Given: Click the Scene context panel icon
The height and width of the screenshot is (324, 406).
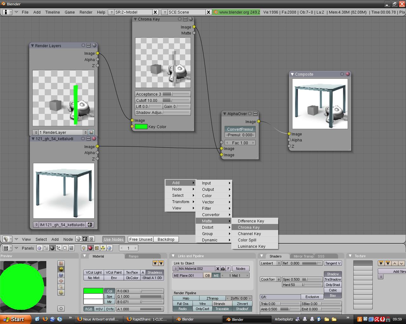Looking at the screenshot, I should coord(71,248).
